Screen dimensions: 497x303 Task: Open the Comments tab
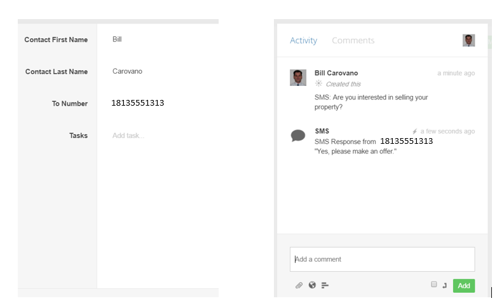(x=353, y=41)
